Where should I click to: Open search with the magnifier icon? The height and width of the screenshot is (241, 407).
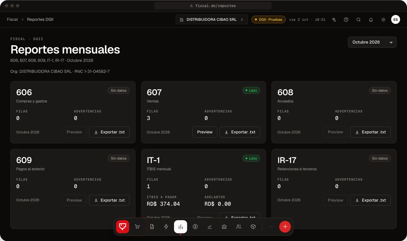click(x=358, y=20)
